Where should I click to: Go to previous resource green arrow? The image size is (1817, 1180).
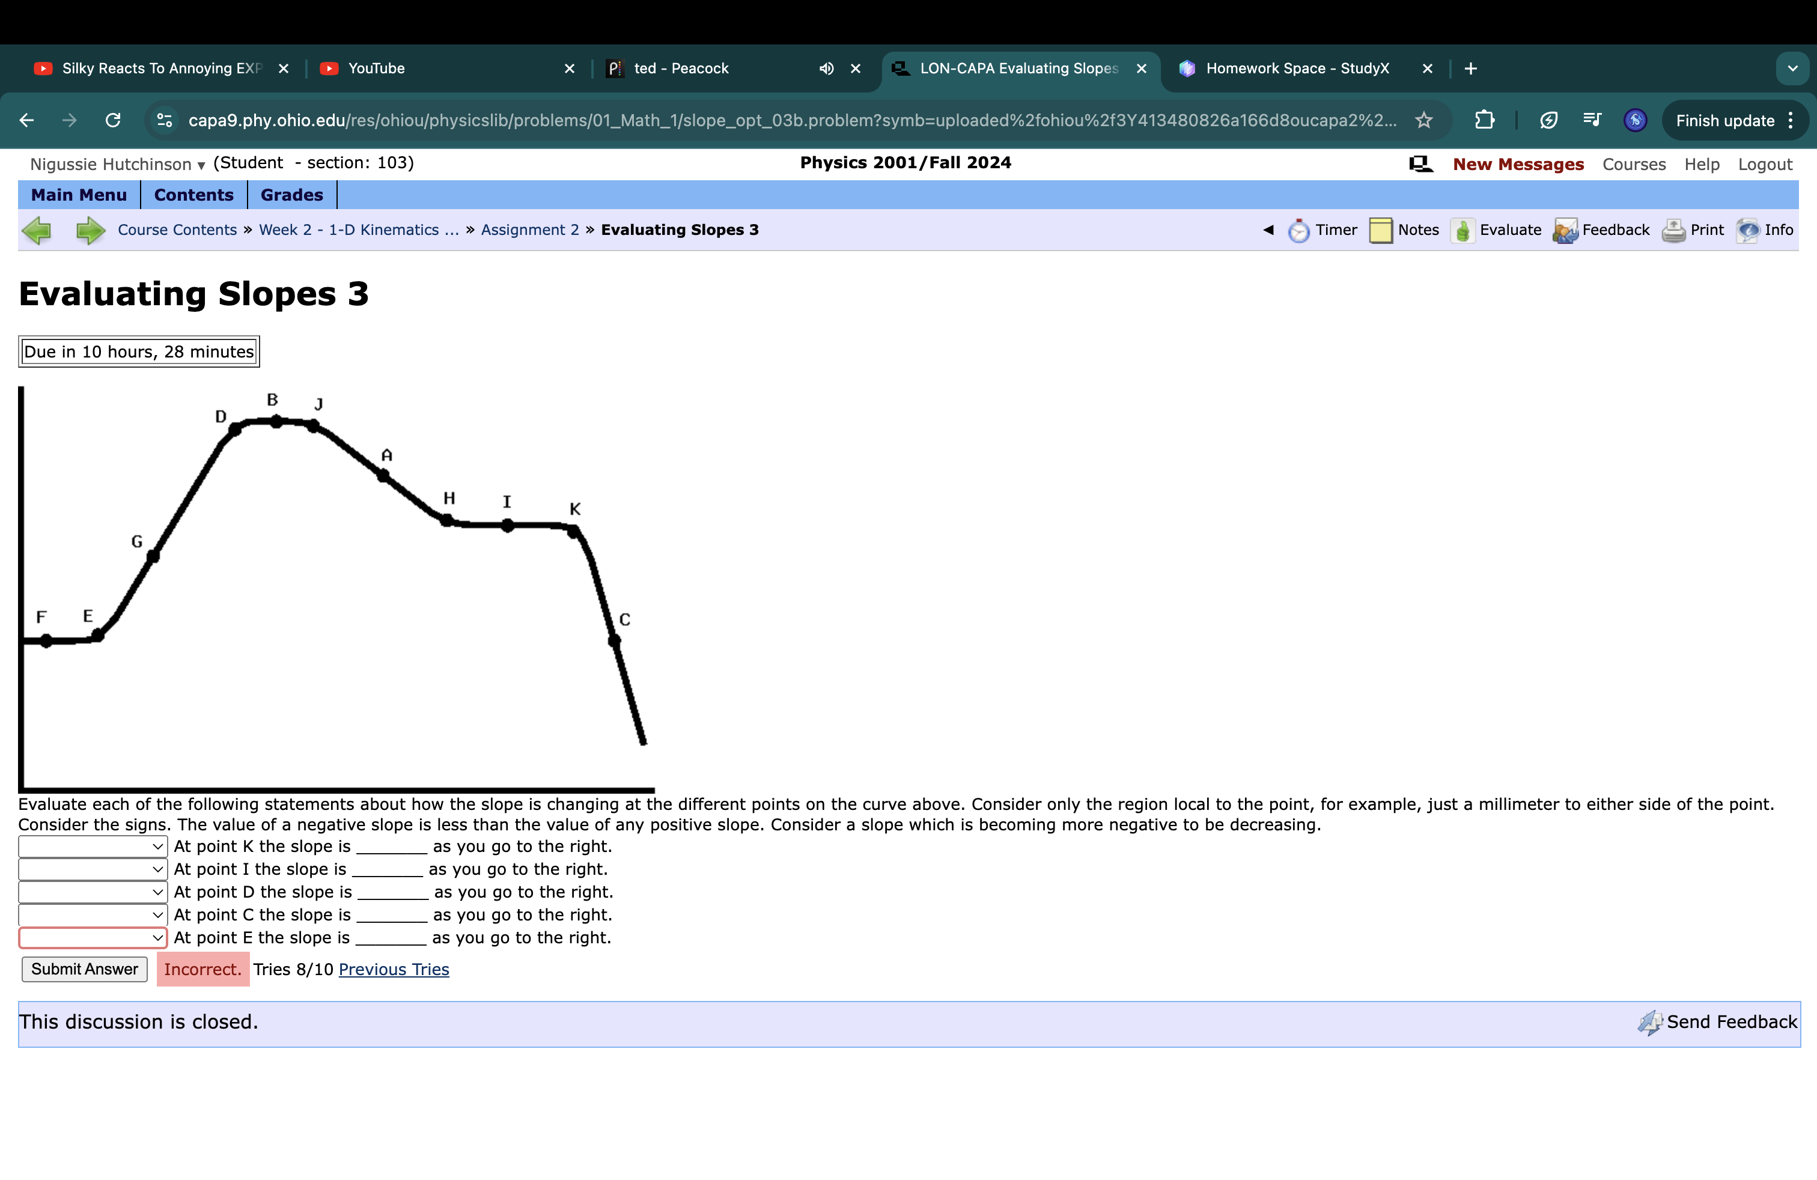coord(37,231)
